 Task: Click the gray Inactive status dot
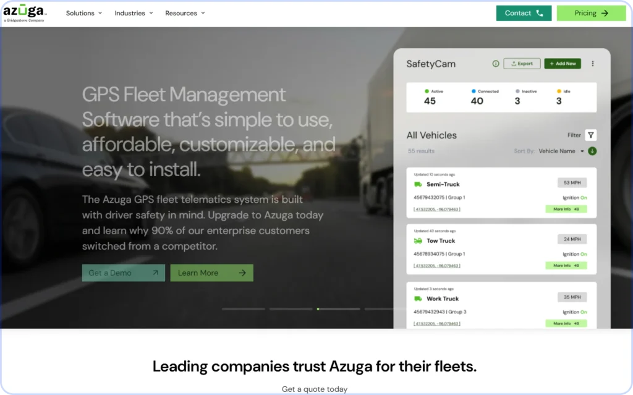(x=517, y=91)
